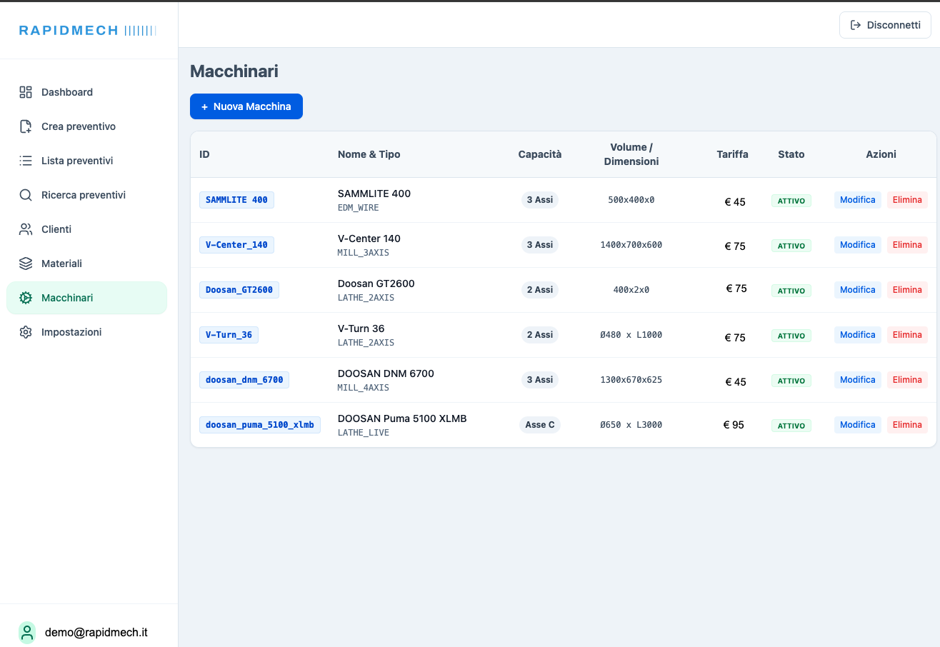Delete the DOOSAN Puma 5100 XLMB row
The width and height of the screenshot is (940, 647).
pos(907,425)
